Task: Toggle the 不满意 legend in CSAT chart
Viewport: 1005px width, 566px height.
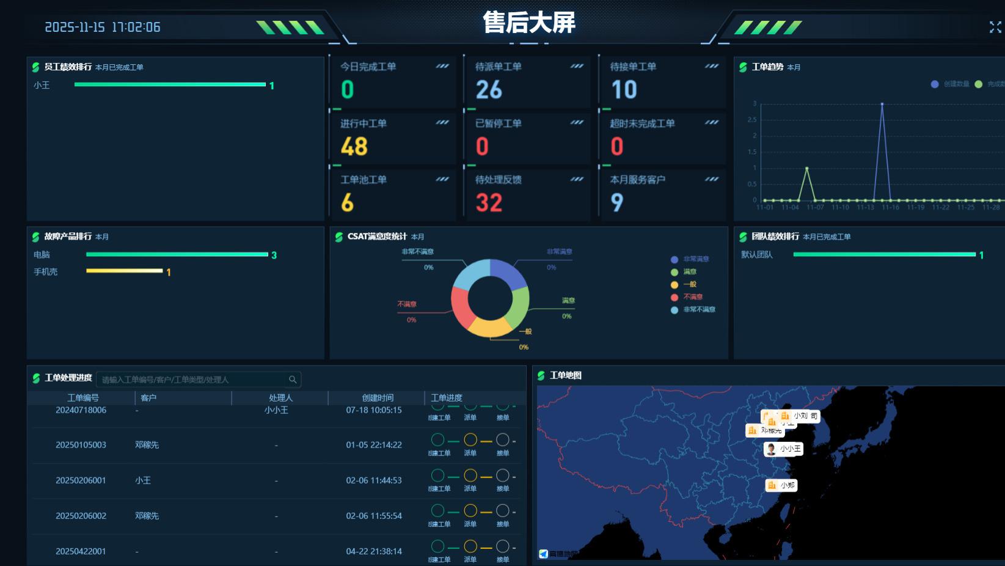Action: click(x=684, y=297)
